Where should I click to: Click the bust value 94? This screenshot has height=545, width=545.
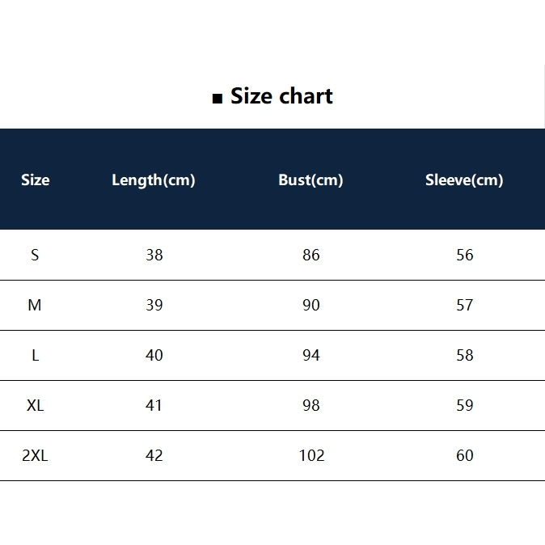[x=311, y=356]
